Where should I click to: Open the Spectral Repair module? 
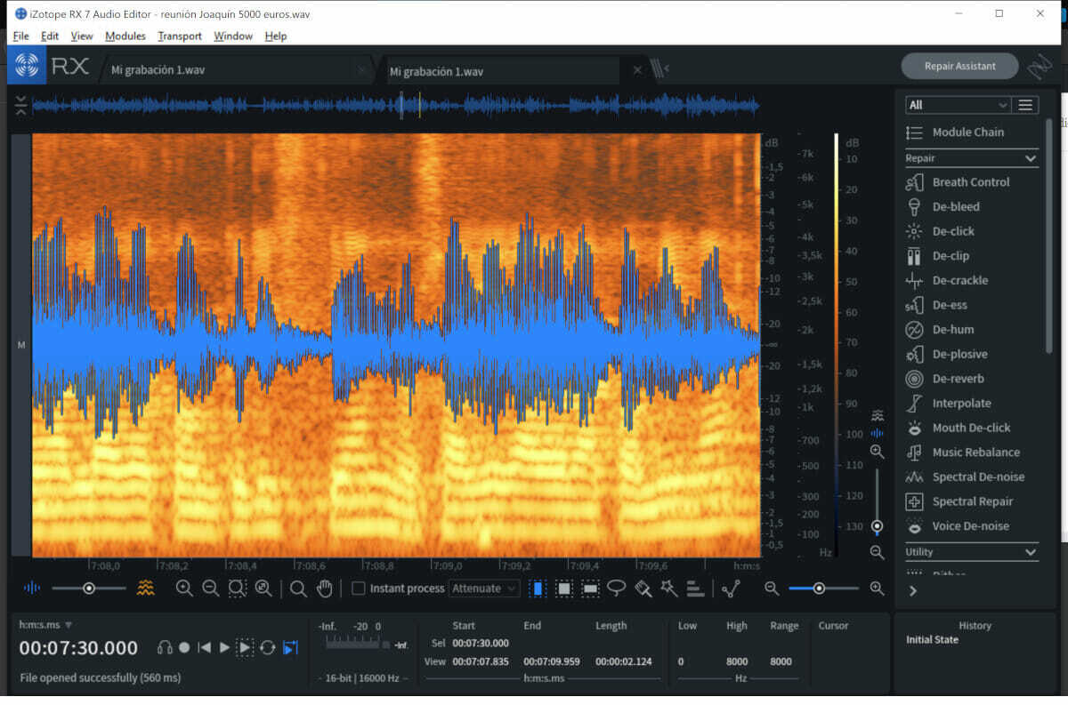point(971,501)
